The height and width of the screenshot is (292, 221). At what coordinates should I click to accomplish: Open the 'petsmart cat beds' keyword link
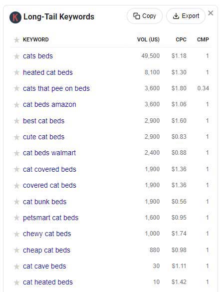tap(51, 218)
